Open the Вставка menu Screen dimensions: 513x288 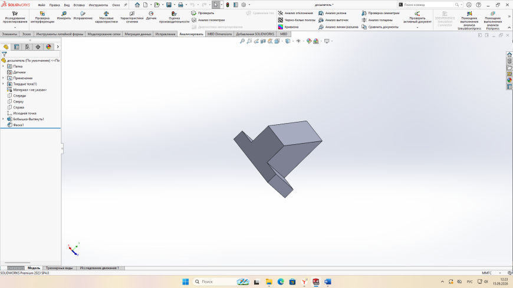(x=79, y=5)
